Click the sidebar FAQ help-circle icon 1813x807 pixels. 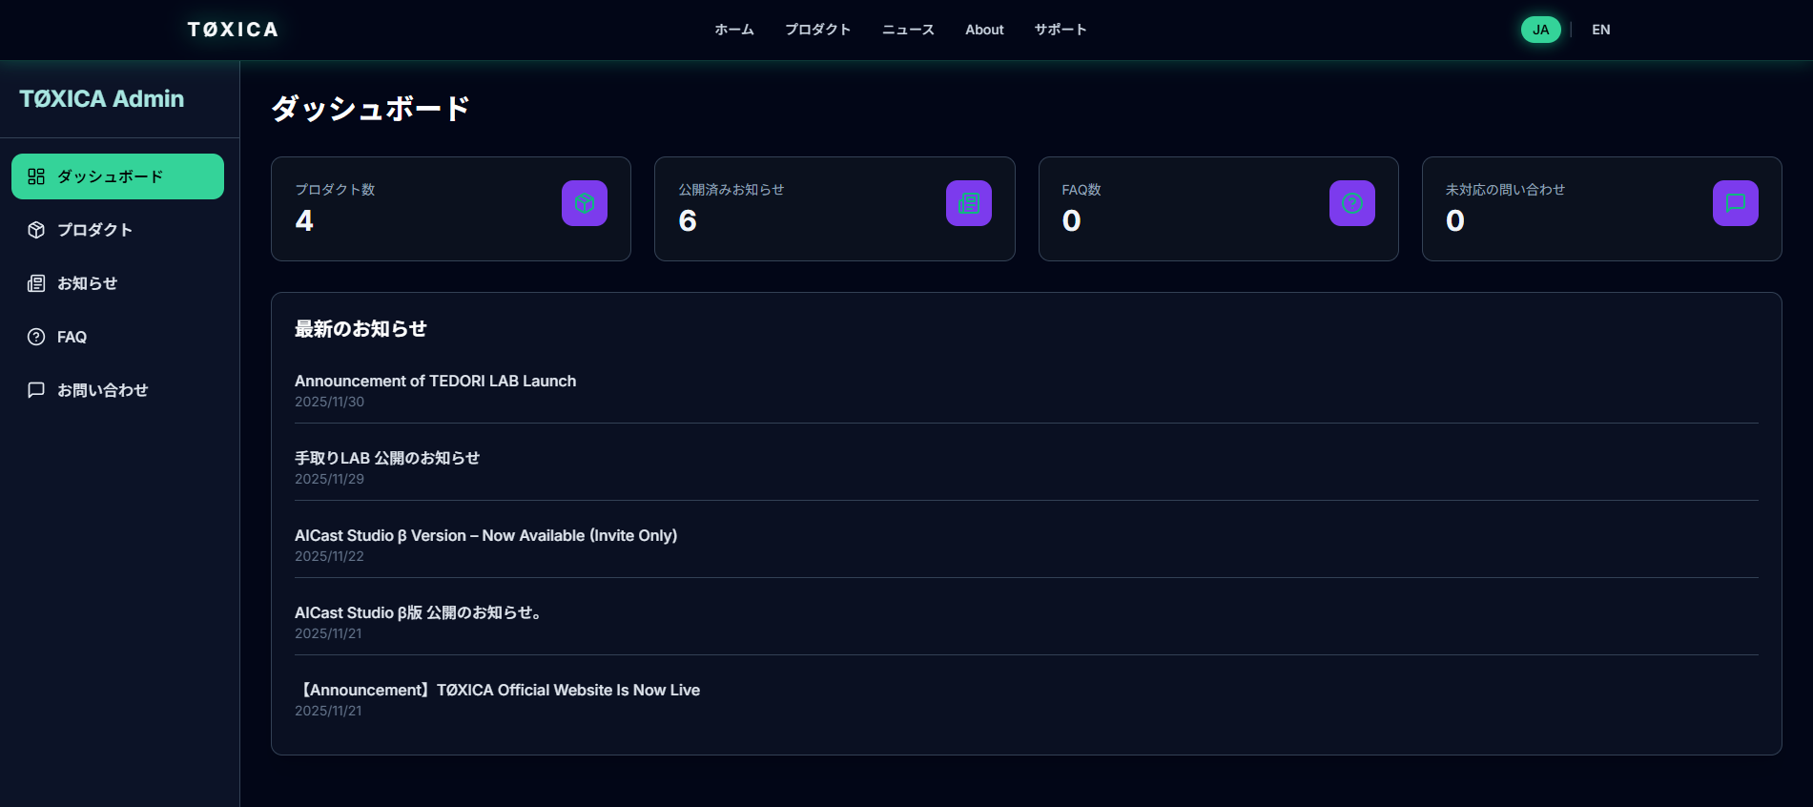tap(36, 337)
